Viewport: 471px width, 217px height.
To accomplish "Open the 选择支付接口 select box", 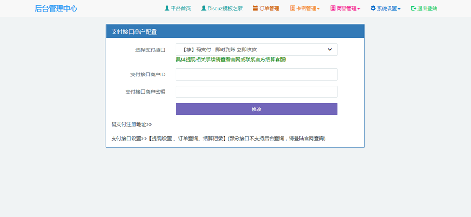I will (x=257, y=50).
